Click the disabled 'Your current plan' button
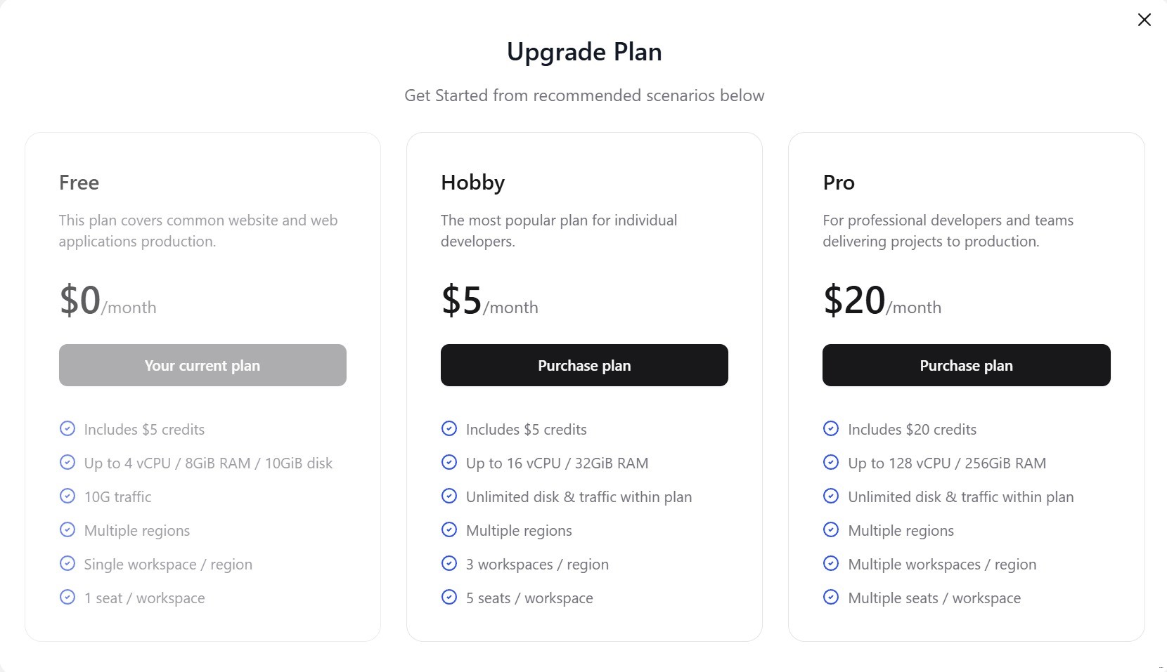The image size is (1167, 672). tap(202, 365)
